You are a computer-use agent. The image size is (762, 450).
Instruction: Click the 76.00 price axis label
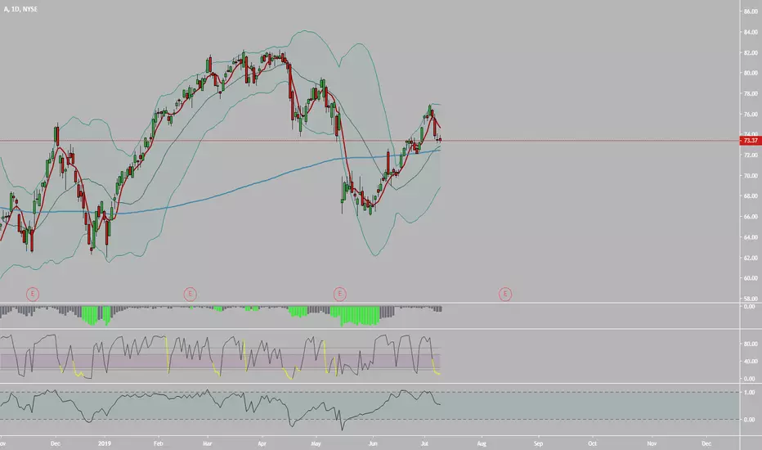point(751,115)
